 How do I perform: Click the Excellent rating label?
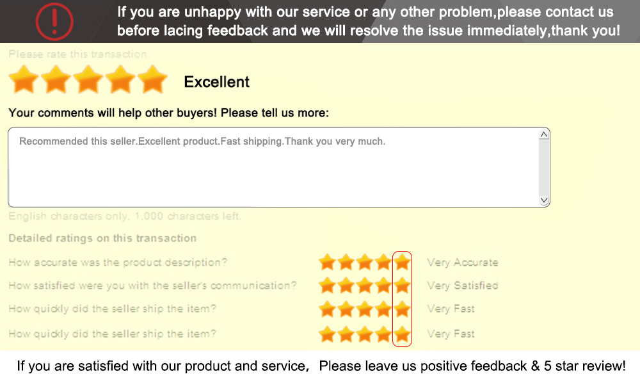[x=216, y=82]
